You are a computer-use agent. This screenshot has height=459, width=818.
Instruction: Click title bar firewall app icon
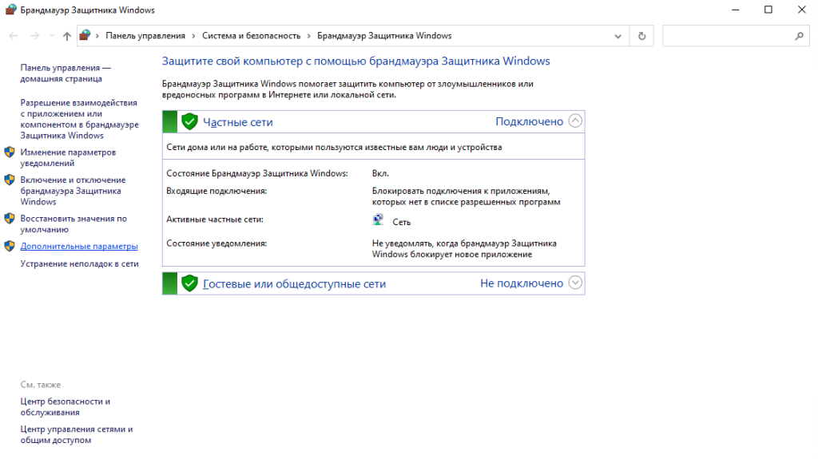[x=11, y=10]
